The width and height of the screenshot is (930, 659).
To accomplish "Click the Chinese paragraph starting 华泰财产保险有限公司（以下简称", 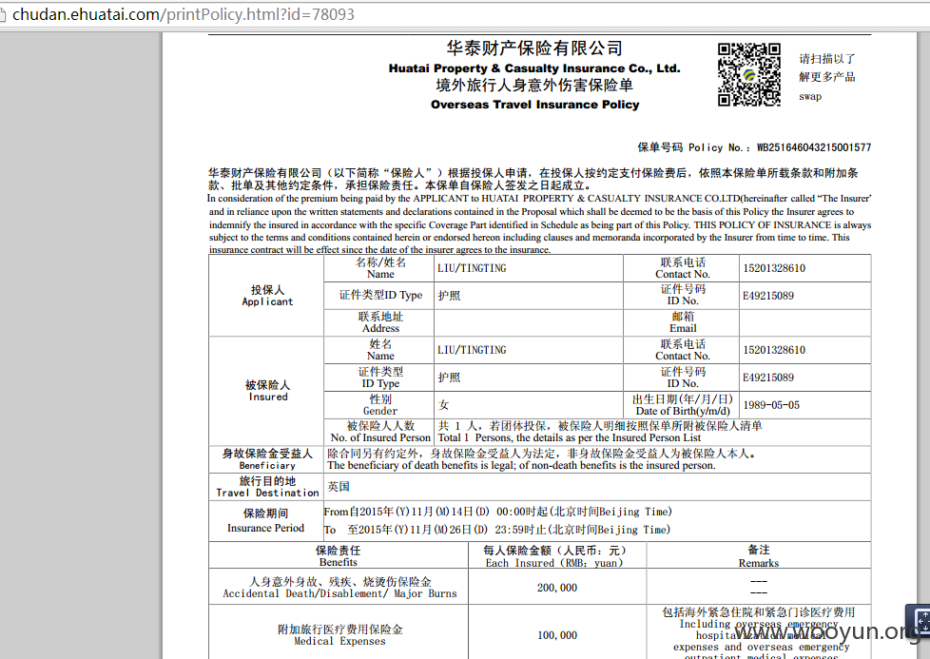I will (x=533, y=179).
